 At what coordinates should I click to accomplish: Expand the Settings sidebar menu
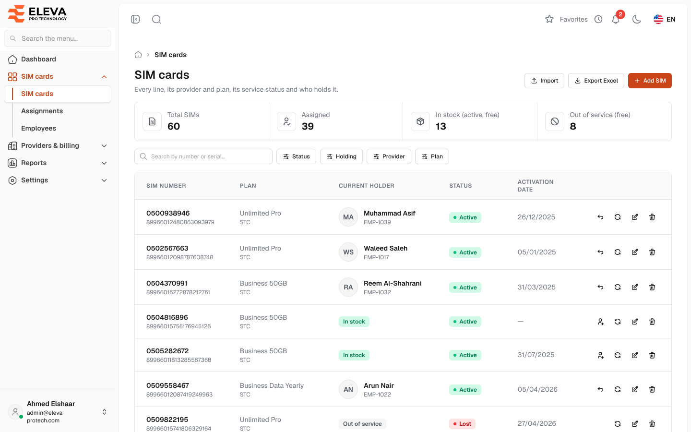pos(58,180)
